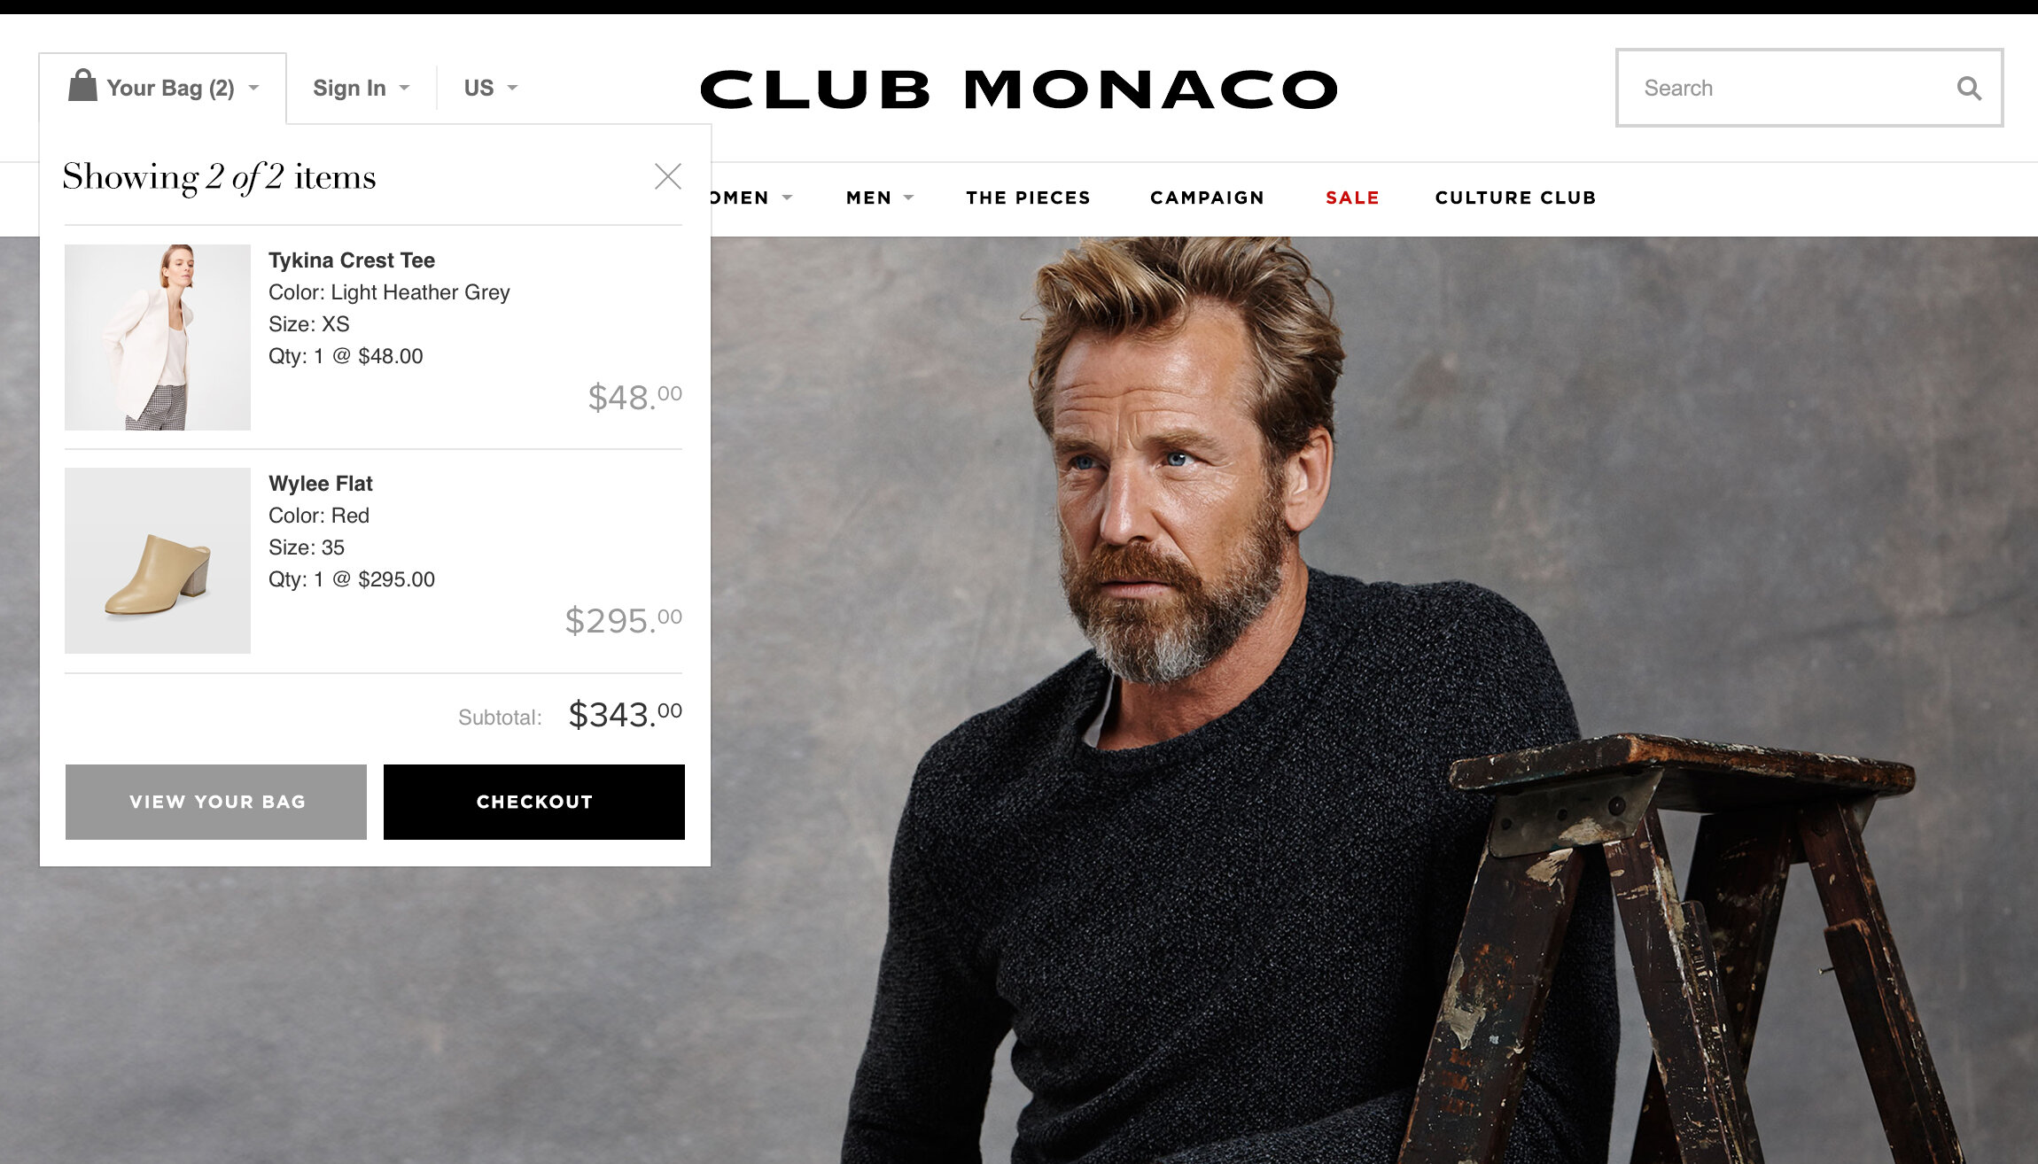Close the bag preview panel
The height and width of the screenshot is (1164, 2038).
click(x=668, y=176)
